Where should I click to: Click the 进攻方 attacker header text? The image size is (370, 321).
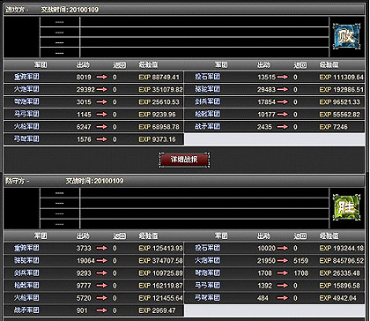(15, 10)
